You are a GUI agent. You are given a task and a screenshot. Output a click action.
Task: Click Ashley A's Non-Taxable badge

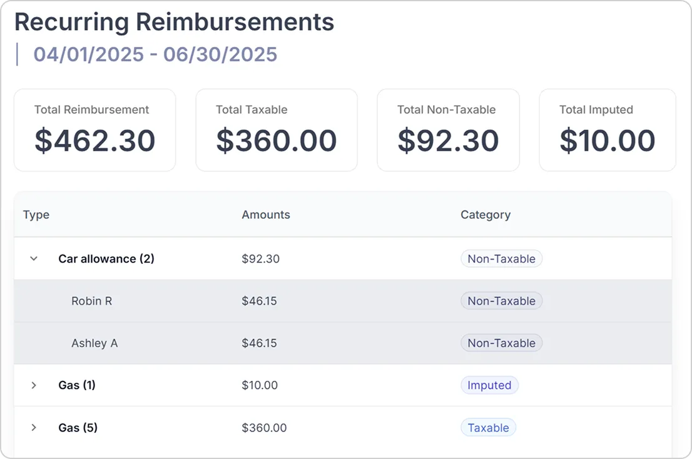pos(501,343)
